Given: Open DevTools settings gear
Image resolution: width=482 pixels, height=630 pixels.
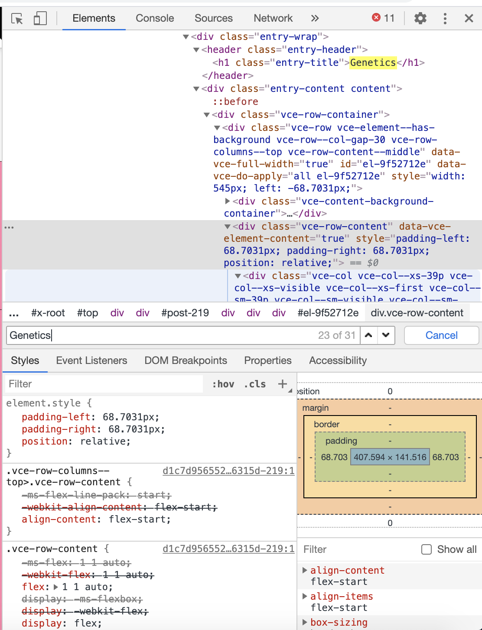Looking at the screenshot, I should pyautogui.click(x=420, y=18).
